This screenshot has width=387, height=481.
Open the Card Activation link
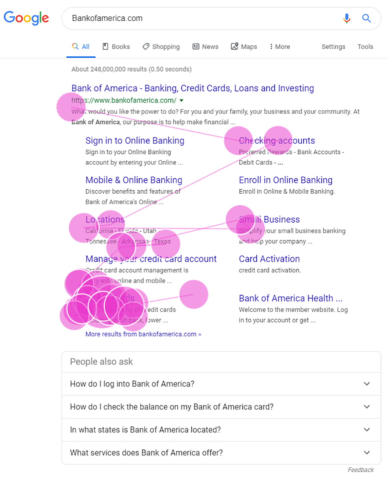[x=269, y=259]
